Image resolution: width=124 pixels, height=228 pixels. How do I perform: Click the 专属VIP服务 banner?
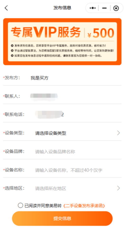click(62, 42)
